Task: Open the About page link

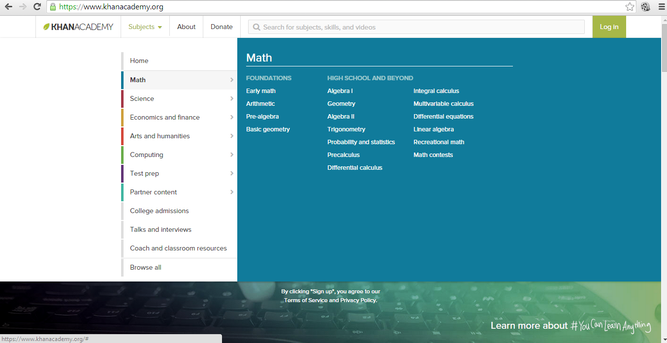Action: click(x=187, y=27)
